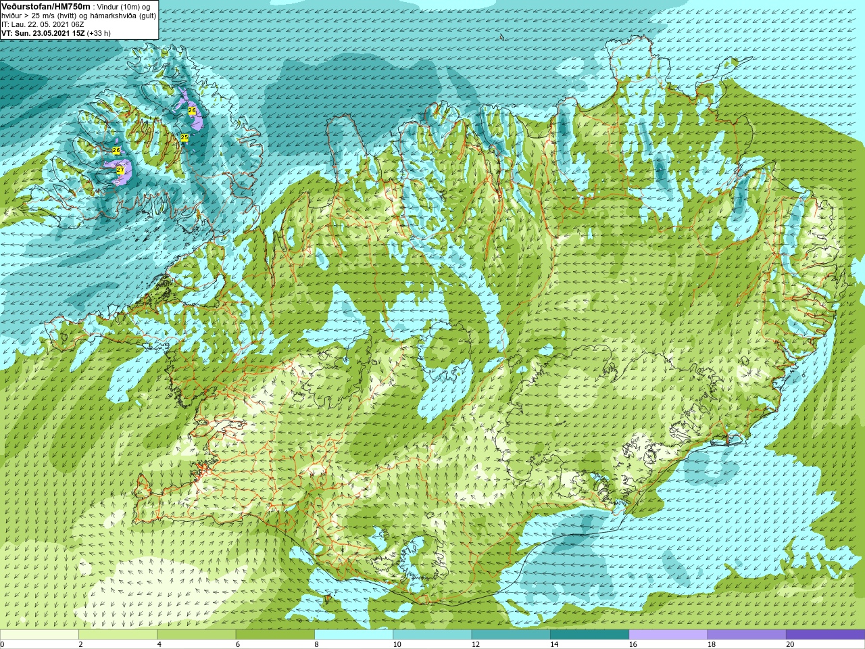Select the above-20 m/s dark violet legend swatch

(825, 635)
